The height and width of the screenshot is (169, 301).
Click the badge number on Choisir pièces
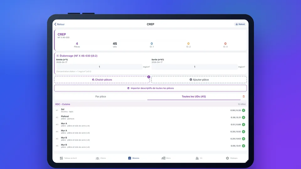pos(149,77)
